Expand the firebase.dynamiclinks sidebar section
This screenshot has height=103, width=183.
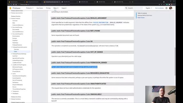point(10,13)
